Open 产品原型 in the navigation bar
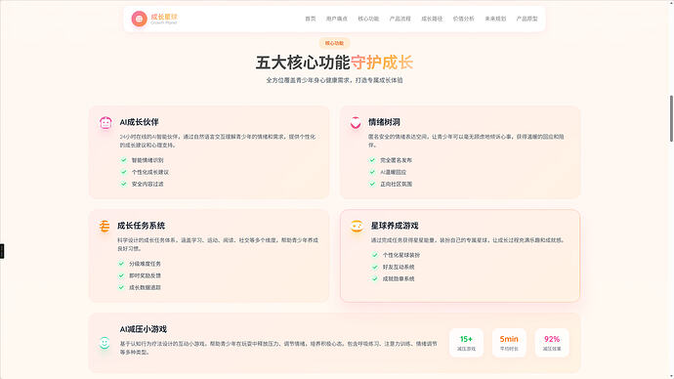674x379 pixels. [x=527, y=19]
